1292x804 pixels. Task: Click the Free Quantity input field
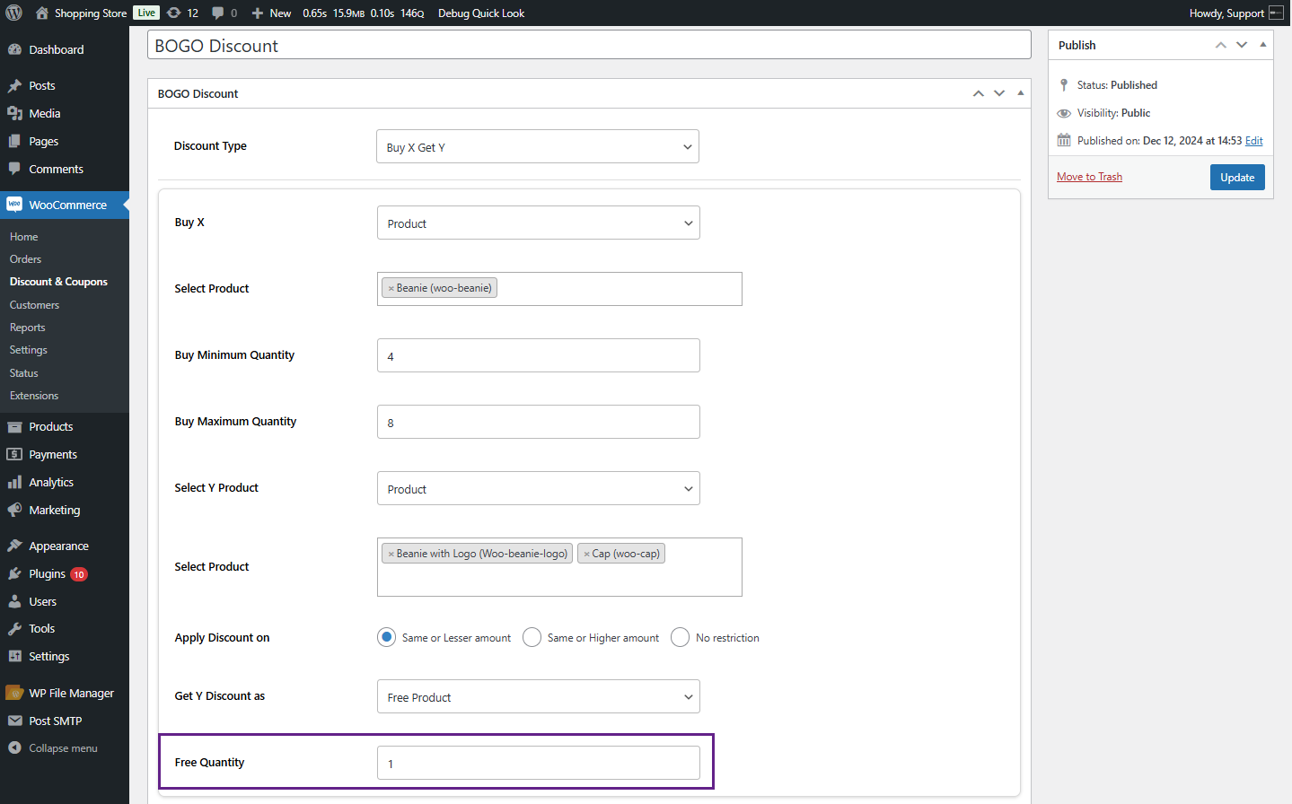538,763
